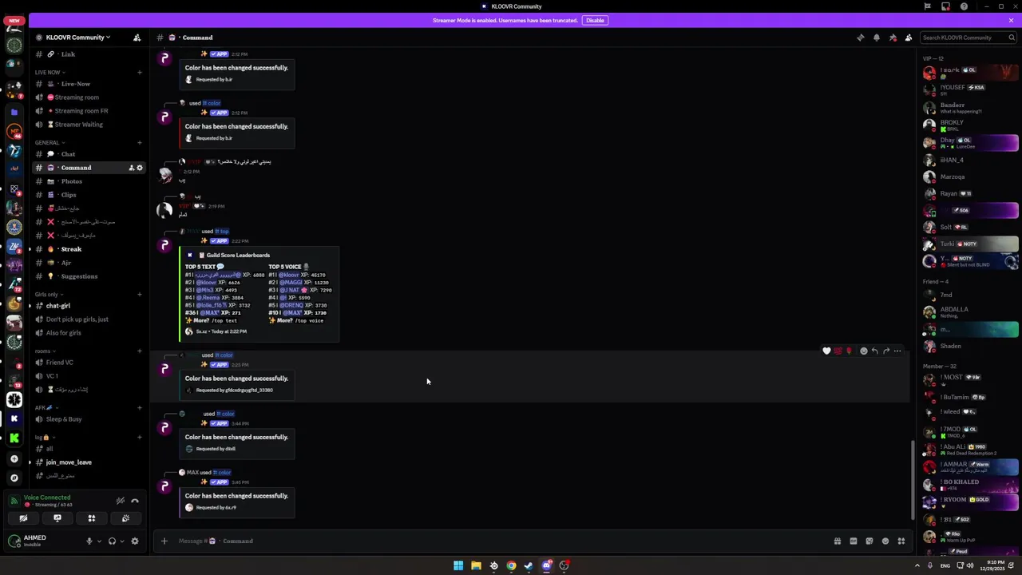
Task: Open the Chat text channel
Action: tap(88, 154)
